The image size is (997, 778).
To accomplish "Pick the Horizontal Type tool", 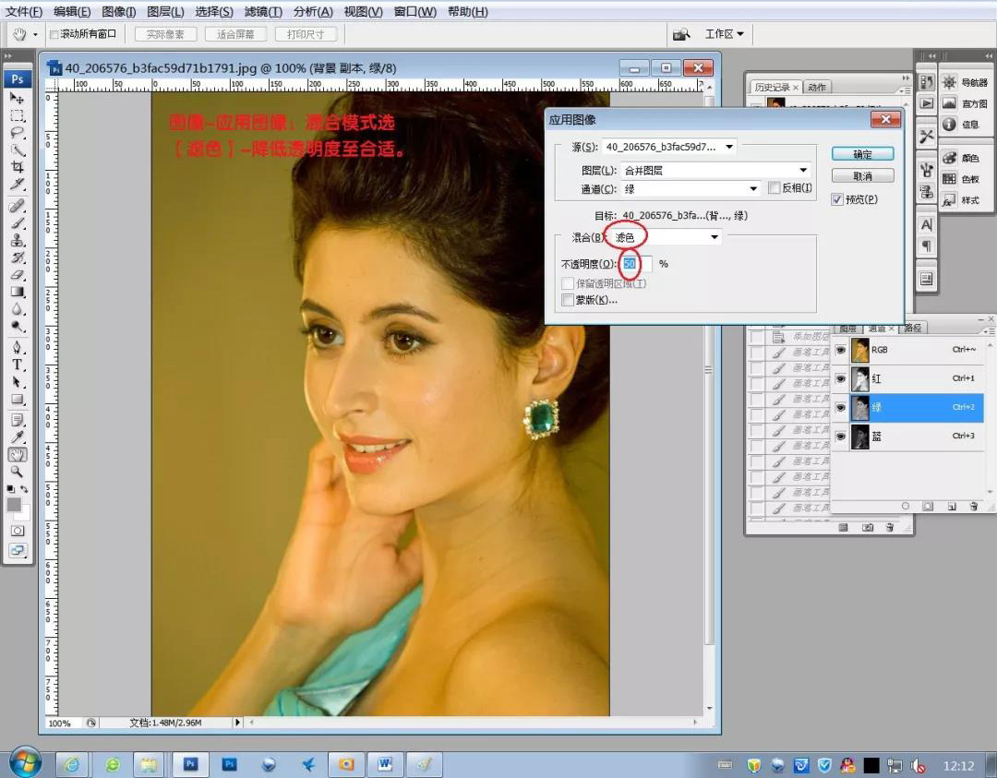I will (x=18, y=365).
